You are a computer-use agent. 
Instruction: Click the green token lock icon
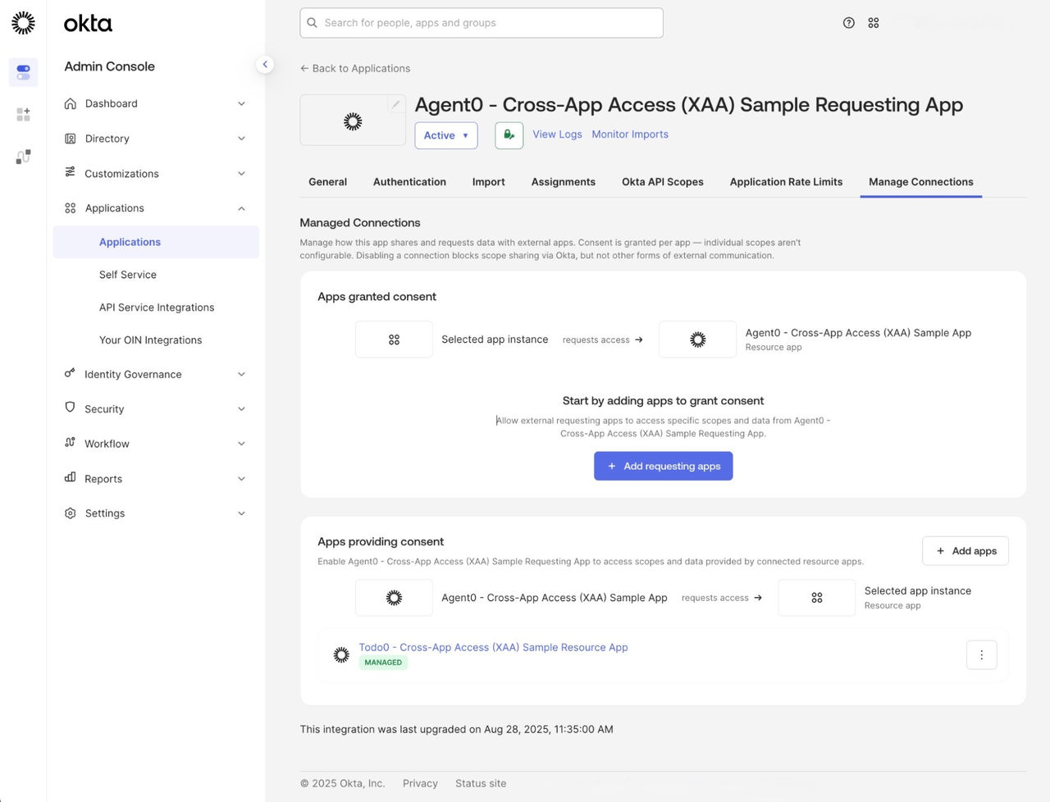[509, 134]
